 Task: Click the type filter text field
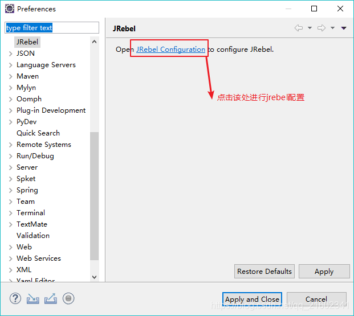tap(52, 28)
